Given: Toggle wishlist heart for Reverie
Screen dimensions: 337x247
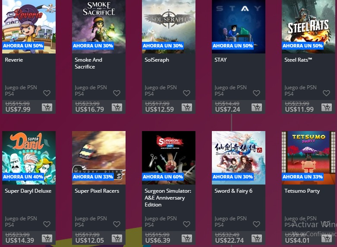Looking at the screenshot, I should (47, 93).
